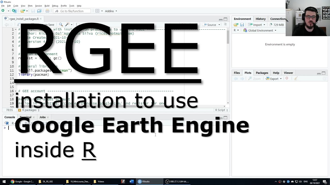Open the Session menu
330x185 pixels.
38,6
